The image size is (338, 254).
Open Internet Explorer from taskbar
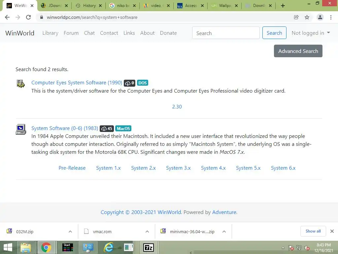click(109, 247)
